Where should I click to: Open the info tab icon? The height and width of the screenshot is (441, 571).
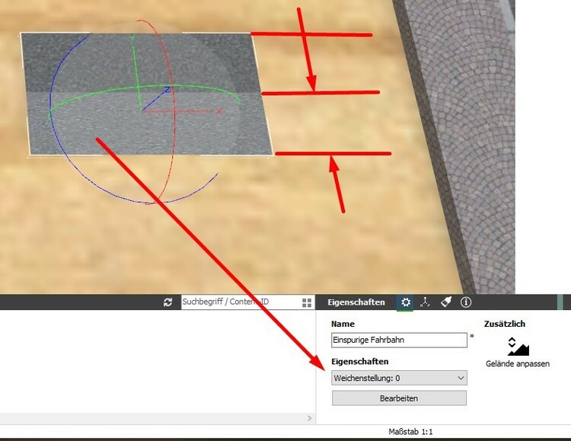(x=466, y=302)
